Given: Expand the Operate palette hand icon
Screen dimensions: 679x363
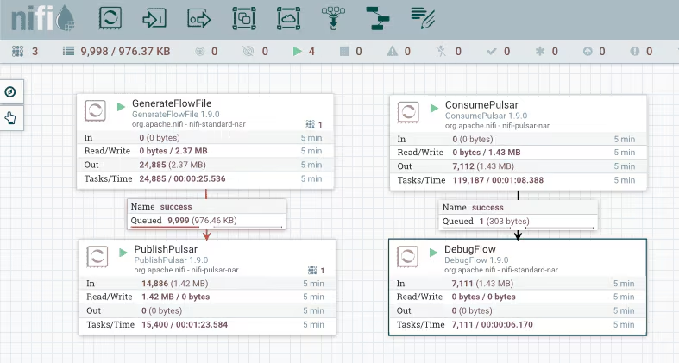Looking at the screenshot, I should (10, 118).
